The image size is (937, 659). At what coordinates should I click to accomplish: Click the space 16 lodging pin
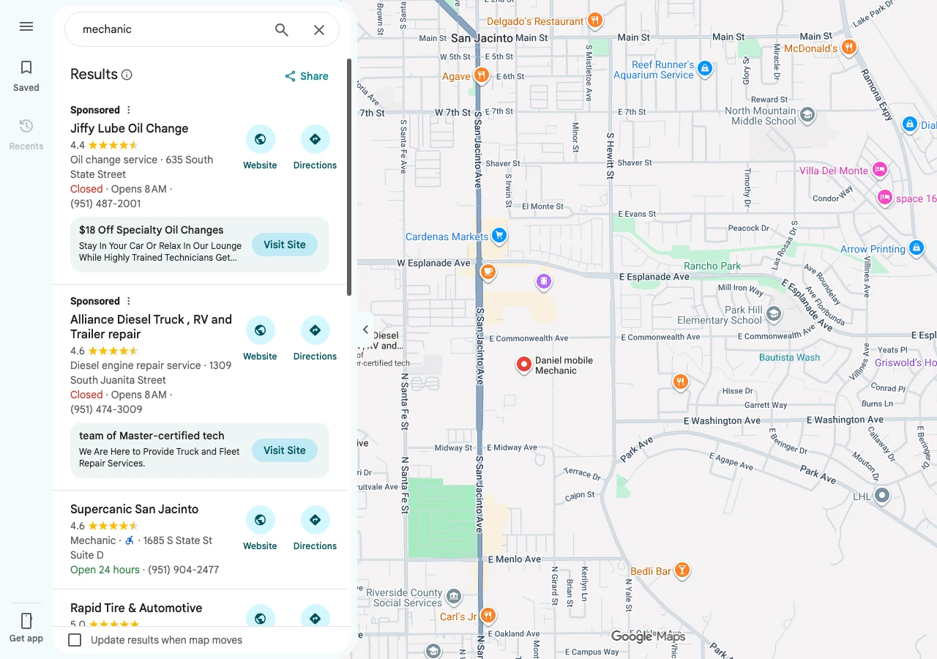coord(884,197)
